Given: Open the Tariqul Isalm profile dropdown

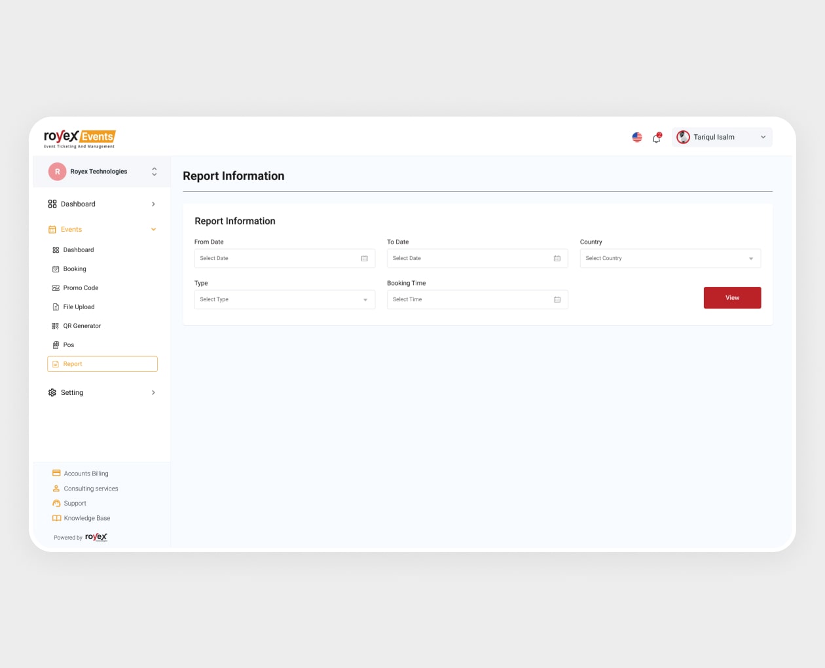Looking at the screenshot, I should pos(722,137).
